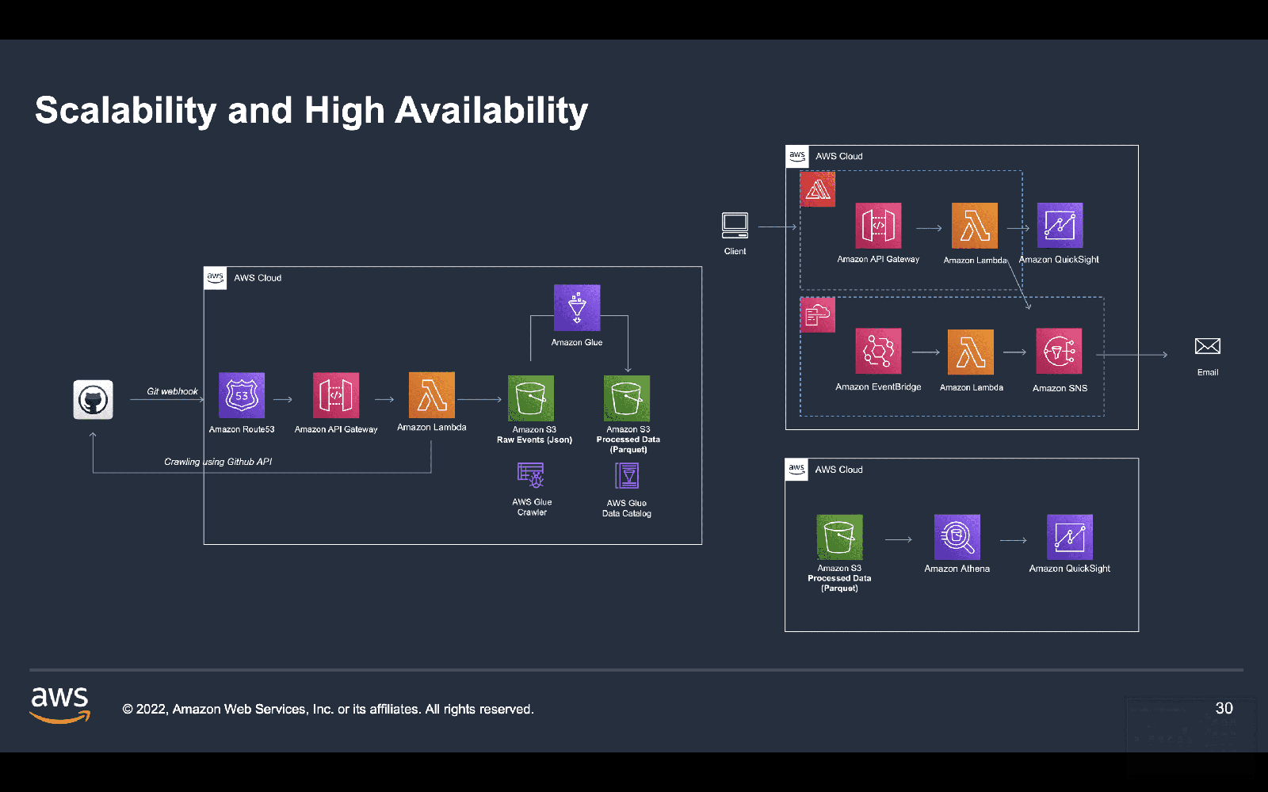Click the slide page number 30
The height and width of the screenshot is (792, 1268).
coord(1224,708)
